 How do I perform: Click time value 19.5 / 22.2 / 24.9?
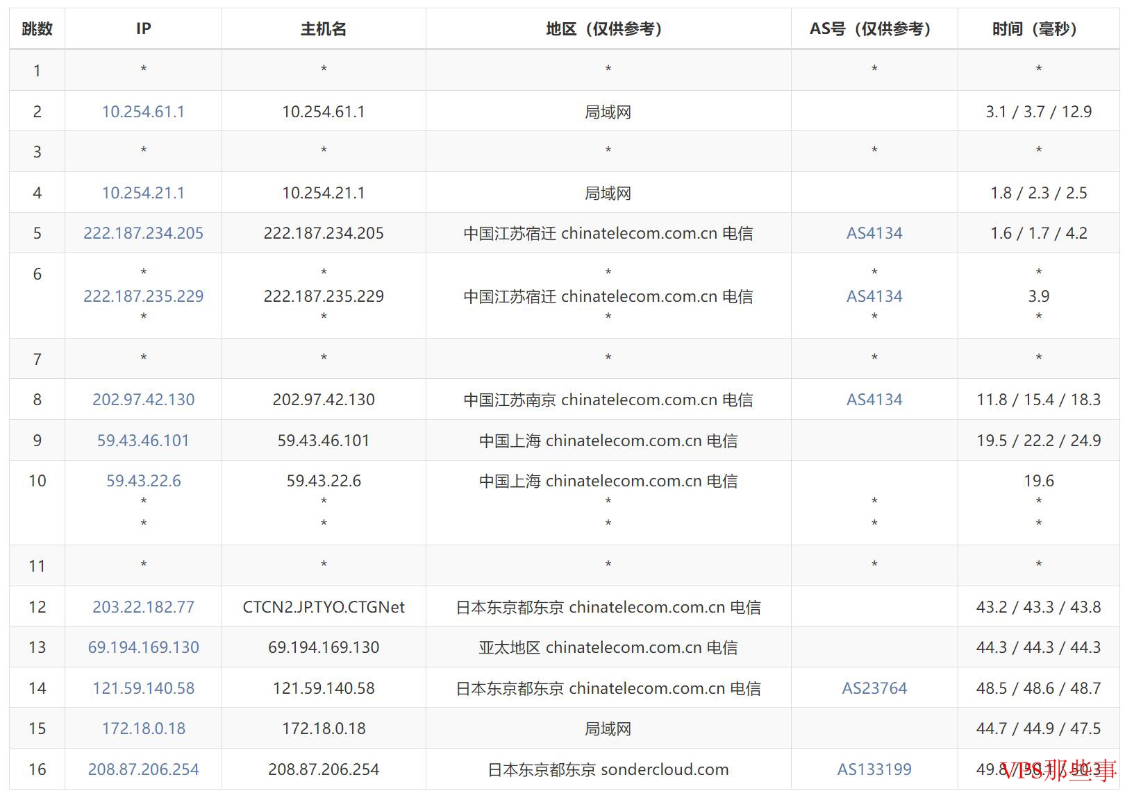pyautogui.click(x=1039, y=441)
